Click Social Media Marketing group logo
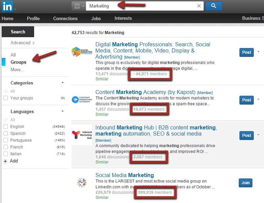Viewport: 264px width, 203px height. pos(82,183)
